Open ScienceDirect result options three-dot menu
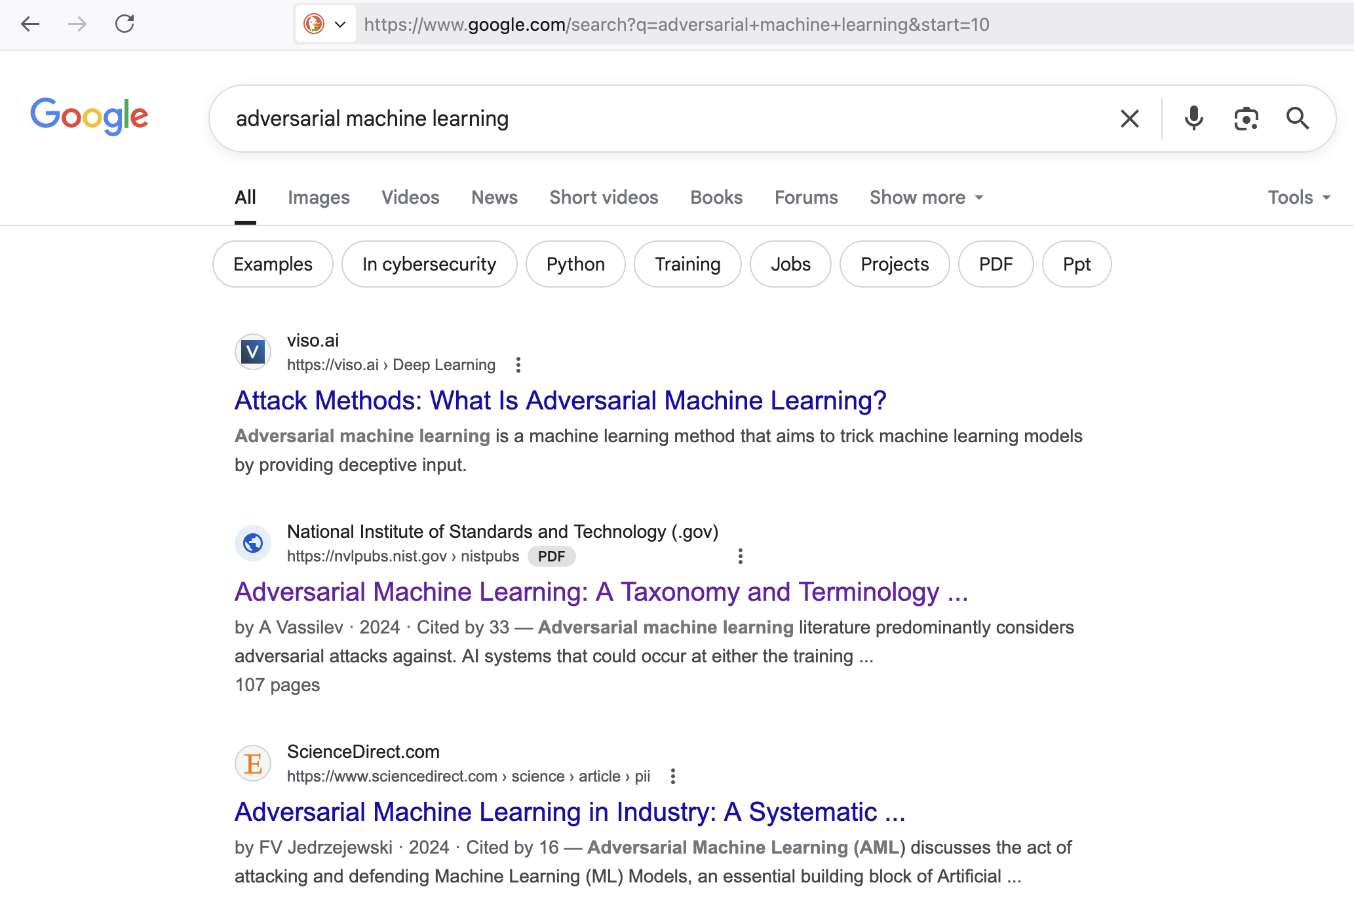The image size is (1354, 908). (x=673, y=776)
